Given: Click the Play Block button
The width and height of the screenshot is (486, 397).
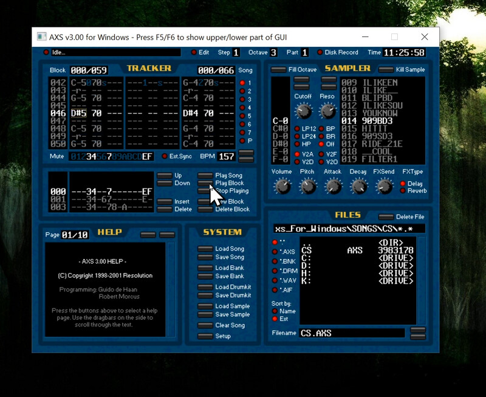Looking at the screenshot, I should [205, 184].
